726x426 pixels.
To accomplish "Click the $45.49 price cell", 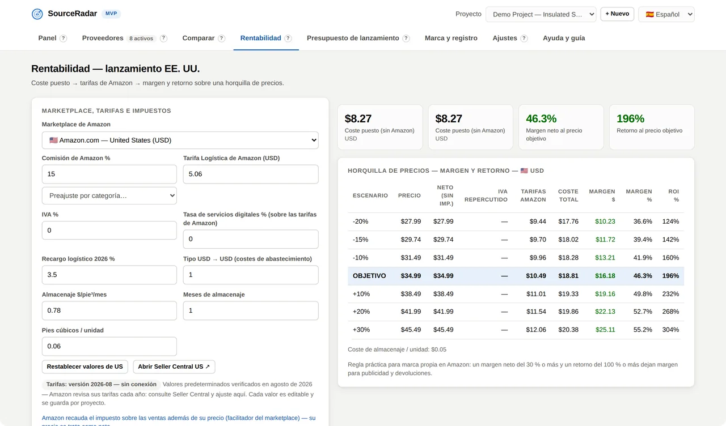I will pyautogui.click(x=411, y=330).
